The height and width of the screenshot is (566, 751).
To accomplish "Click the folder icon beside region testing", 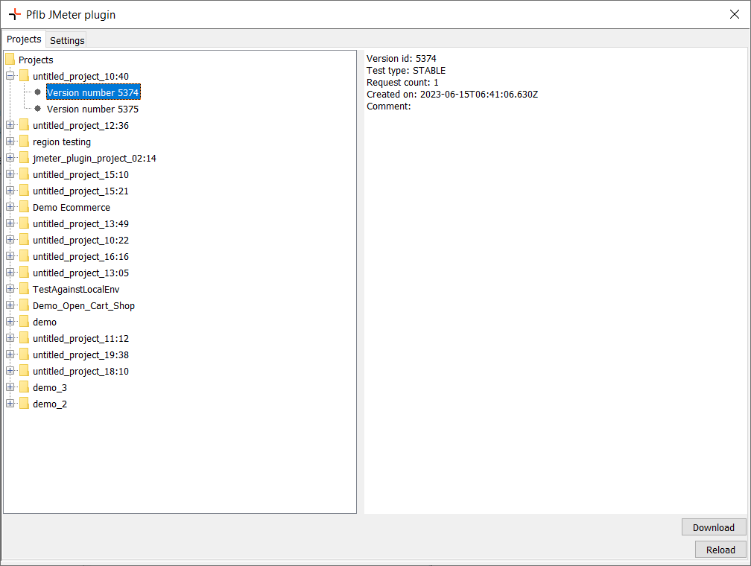I will click(23, 141).
